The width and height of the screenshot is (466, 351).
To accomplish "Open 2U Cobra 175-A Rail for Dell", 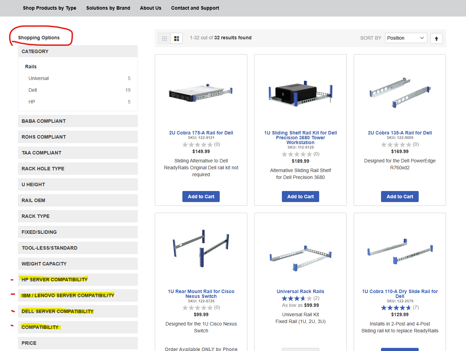I will coord(201,133).
